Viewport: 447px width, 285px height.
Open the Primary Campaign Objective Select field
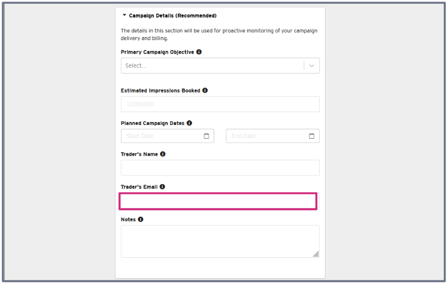pyautogui.click(x=220, y=66)
